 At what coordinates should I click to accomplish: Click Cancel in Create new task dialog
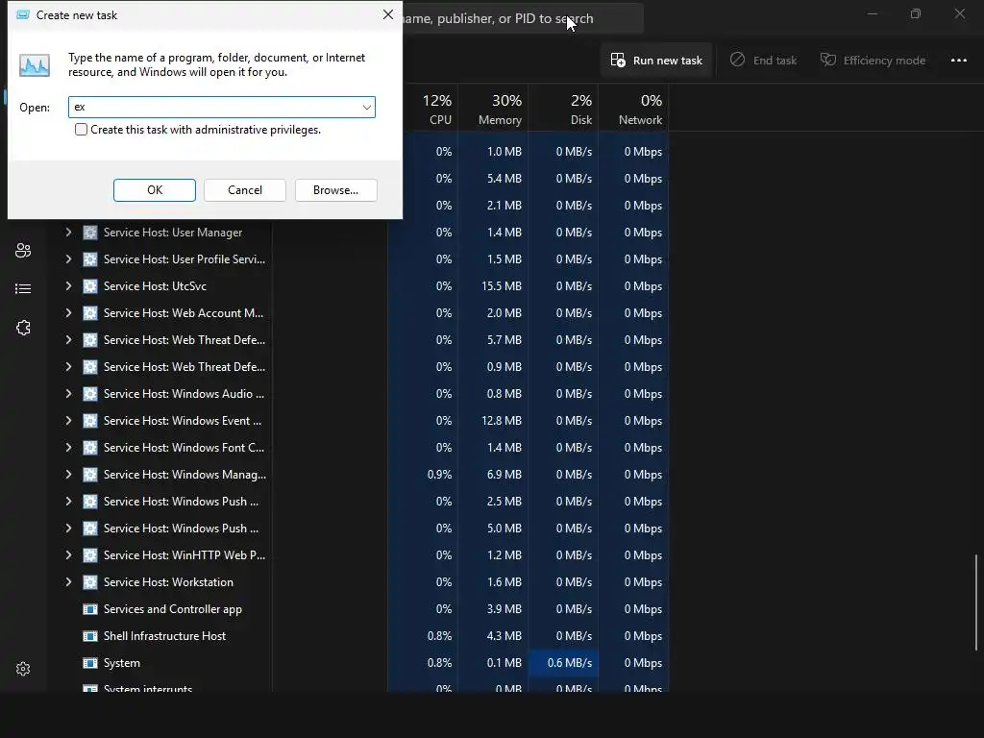(x=245, y=190)
